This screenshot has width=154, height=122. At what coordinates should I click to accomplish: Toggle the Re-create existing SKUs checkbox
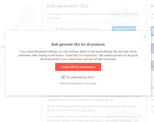click(63, 77)
